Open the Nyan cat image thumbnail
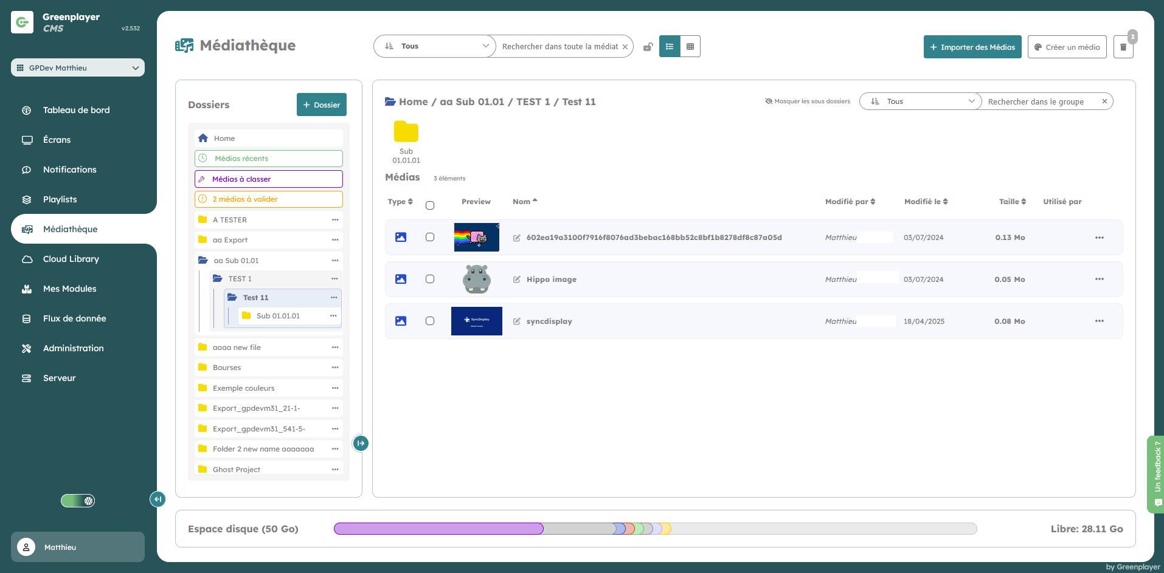1164x573 pixels. coord(476,238)
